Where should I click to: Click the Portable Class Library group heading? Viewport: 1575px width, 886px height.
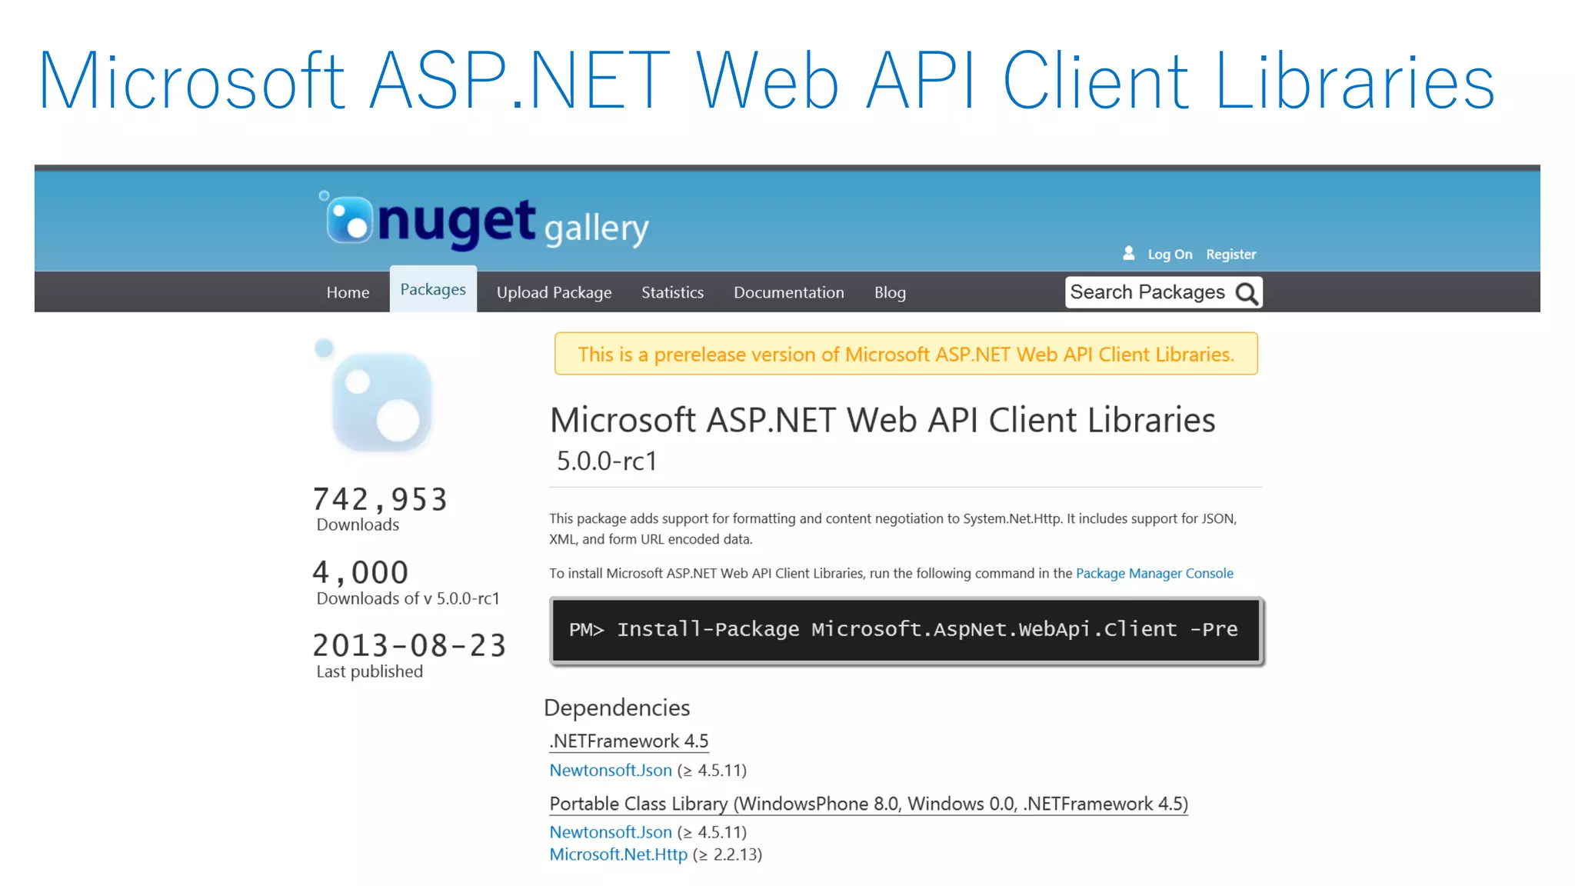[x=869, y=804]
